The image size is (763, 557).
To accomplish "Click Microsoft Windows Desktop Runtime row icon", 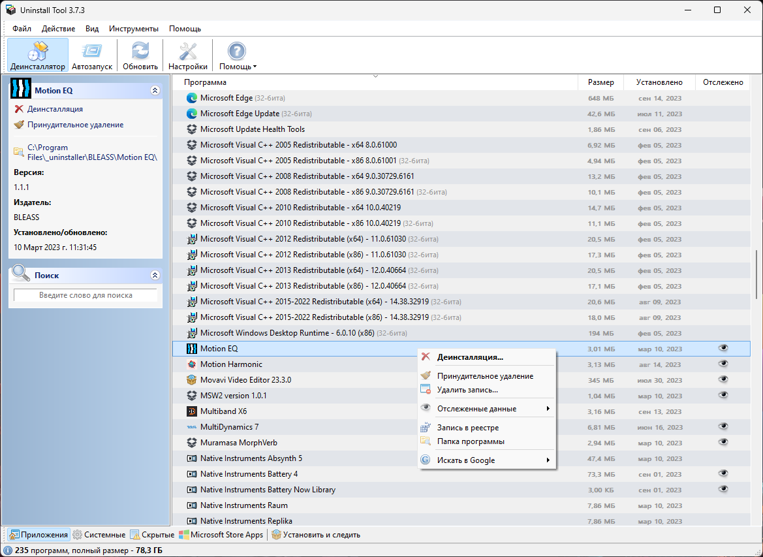I will point(192,333).
